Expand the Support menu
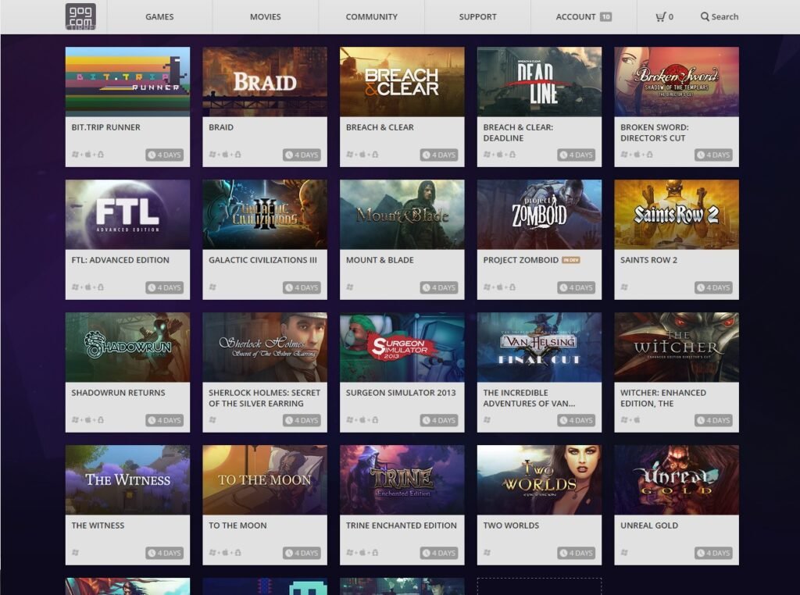 477,16
